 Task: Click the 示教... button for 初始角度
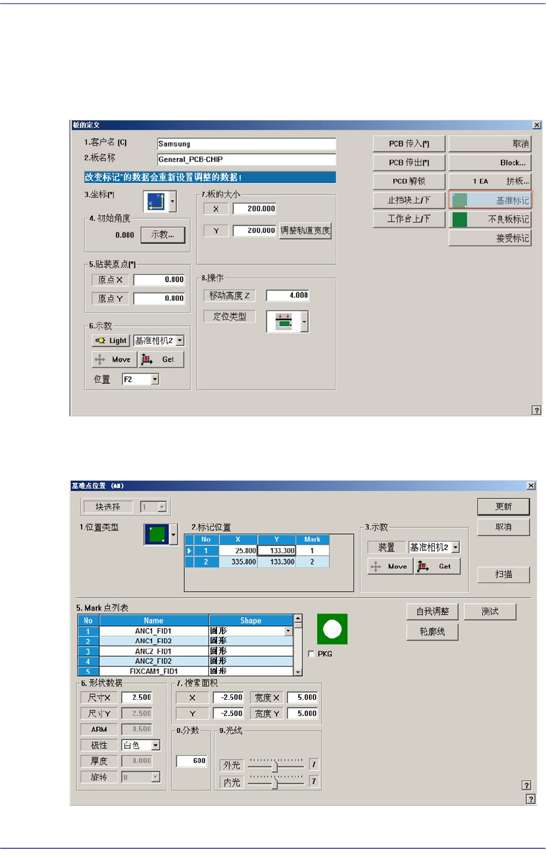[162, 235]
